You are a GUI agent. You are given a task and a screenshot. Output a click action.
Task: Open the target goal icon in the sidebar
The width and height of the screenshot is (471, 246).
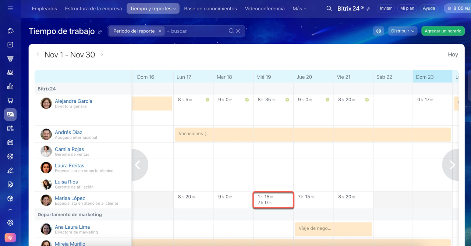(10, 157)
